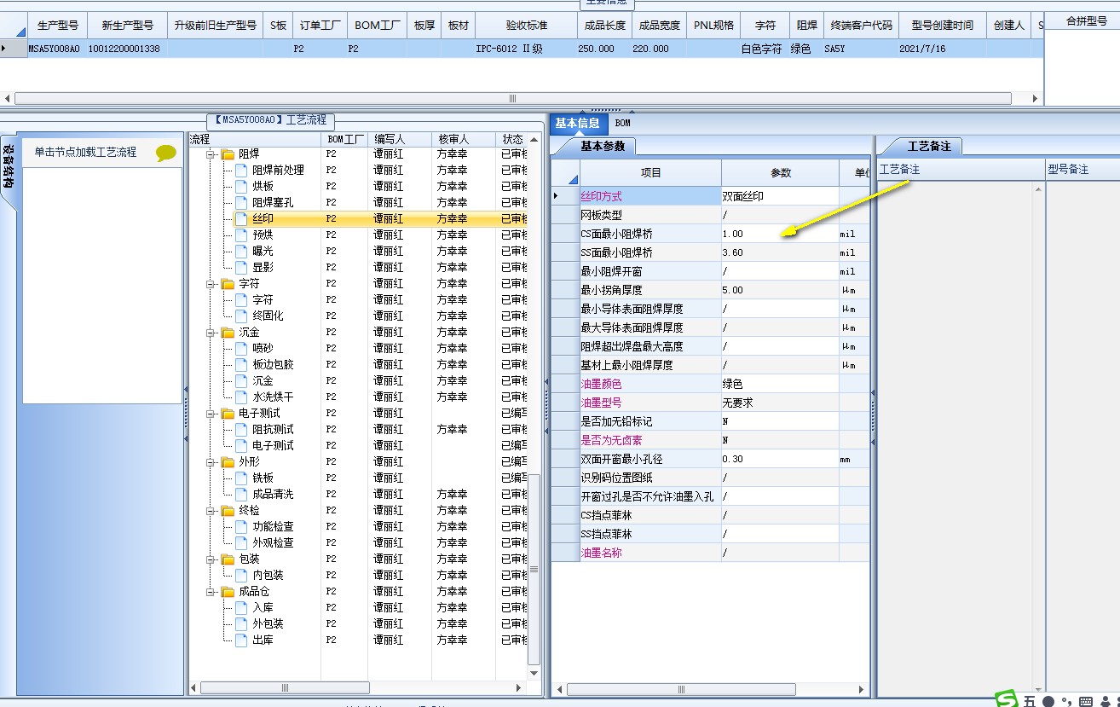The height and width of the screenshot is (707, 1120).
Task: Collapse the 包装 tree node
Action: 211,559
